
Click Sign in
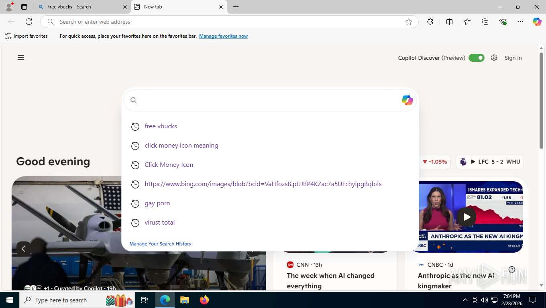click(513, 58)
